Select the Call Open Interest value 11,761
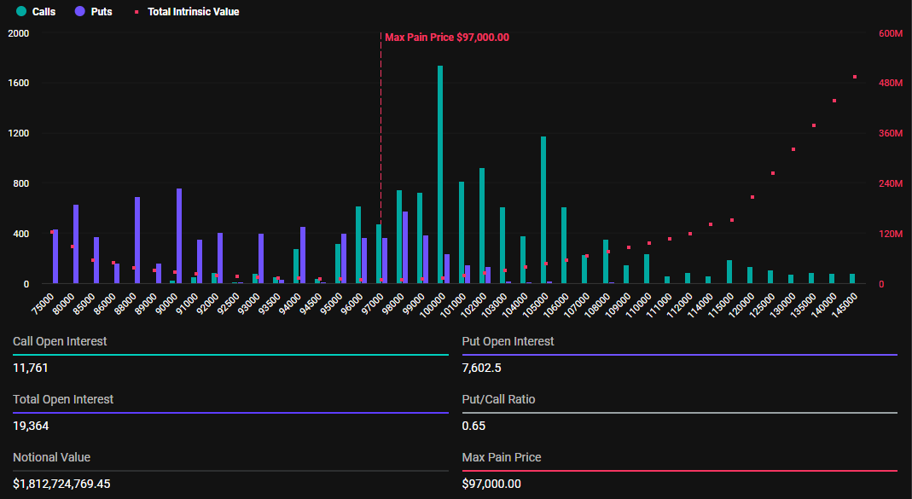The image size is (912, 499). (31, 368)
